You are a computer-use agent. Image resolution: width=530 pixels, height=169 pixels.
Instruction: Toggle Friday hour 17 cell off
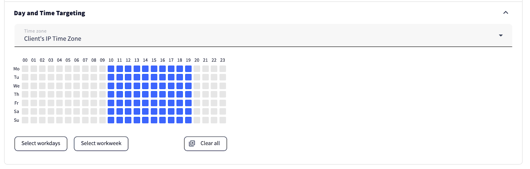(171, 103)
